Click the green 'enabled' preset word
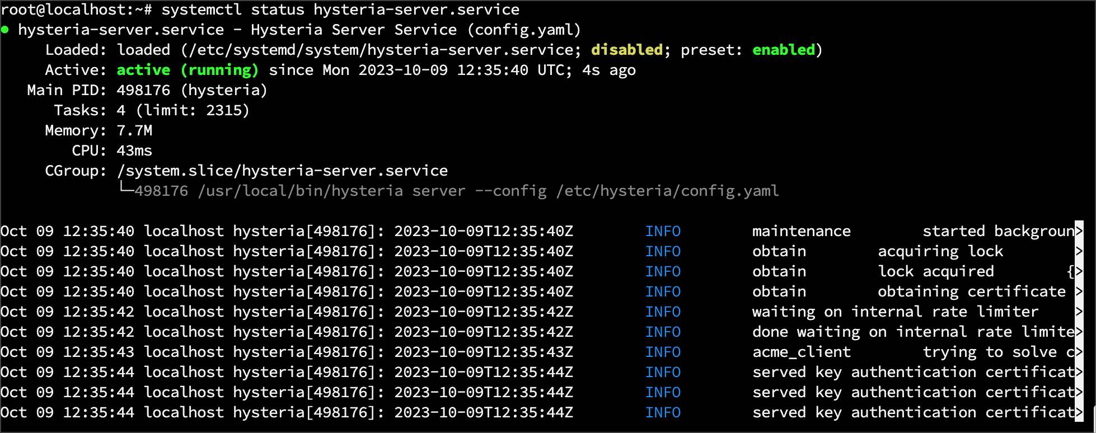This screenshot has width=1096, height=433. (784, 50)
